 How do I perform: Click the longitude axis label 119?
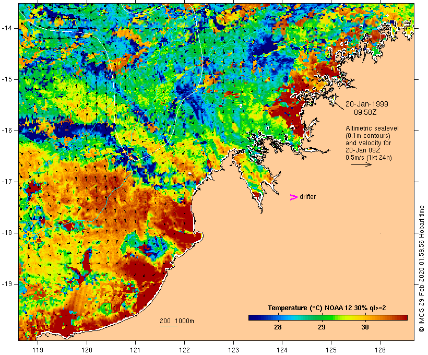(x=38, y=350)
